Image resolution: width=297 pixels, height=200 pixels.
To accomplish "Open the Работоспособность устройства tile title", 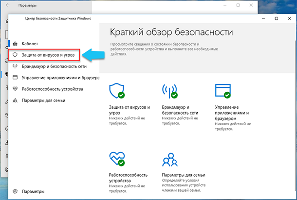I will pos(128,178).
